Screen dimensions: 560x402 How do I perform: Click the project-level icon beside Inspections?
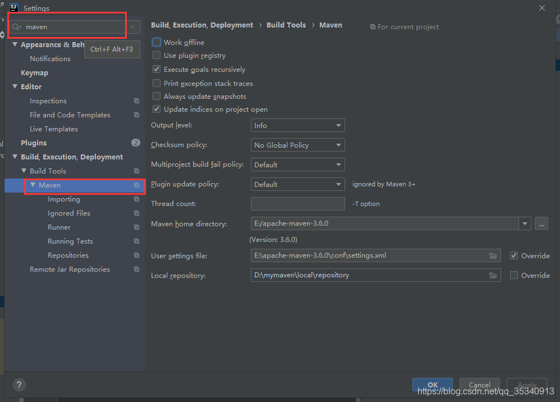tap(136, 100)
